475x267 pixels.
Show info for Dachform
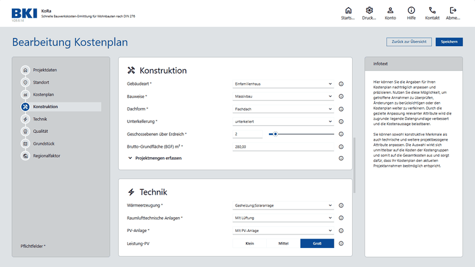pyautogui.click(x=341, y=109)
